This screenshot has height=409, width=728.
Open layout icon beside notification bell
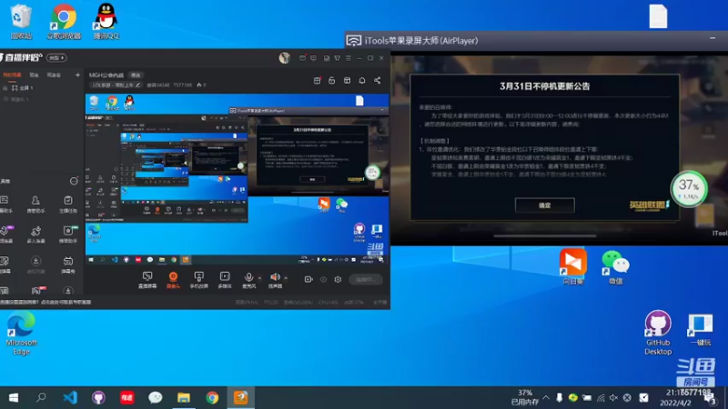click(x=347, y=80)
